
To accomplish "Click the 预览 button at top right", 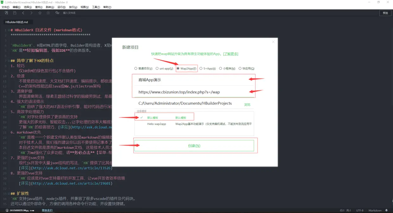I will pyautogui.click(x=385, y=13).
